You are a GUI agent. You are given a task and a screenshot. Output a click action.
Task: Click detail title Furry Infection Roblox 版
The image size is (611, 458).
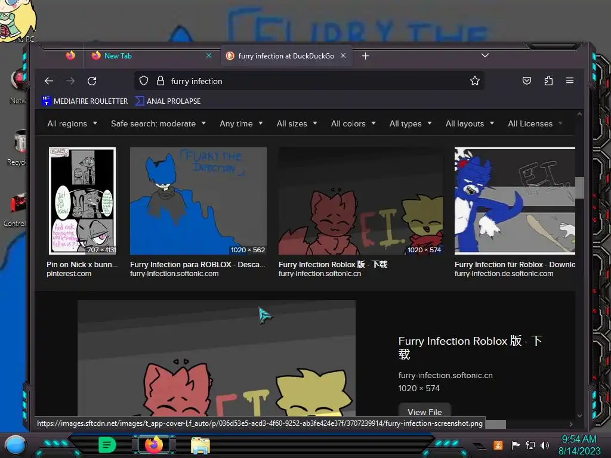point(470,348)
